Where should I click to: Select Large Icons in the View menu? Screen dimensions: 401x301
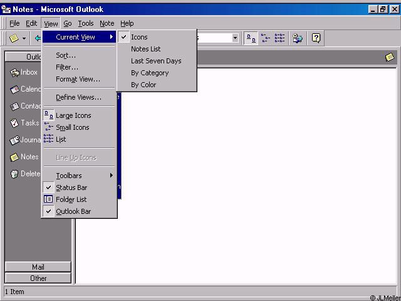[79, 115]
